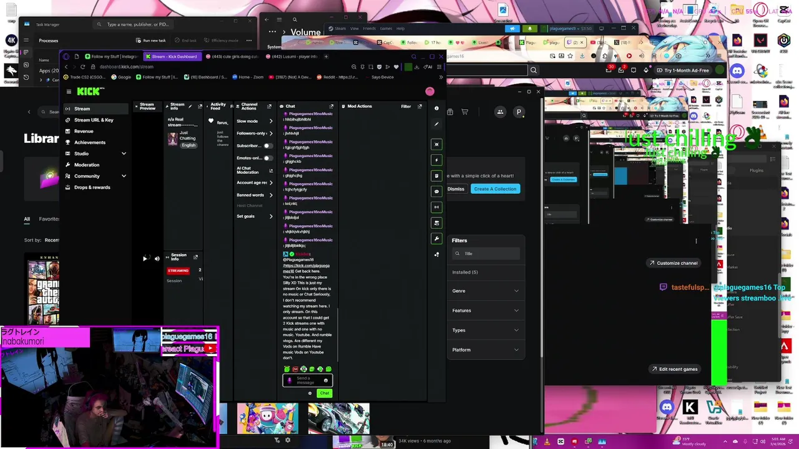
Task: Pop out the Channel Actions panel
Action: 269,107
